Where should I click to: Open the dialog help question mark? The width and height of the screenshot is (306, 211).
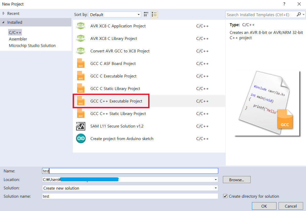pyautogui.click(x=284, y=4)
